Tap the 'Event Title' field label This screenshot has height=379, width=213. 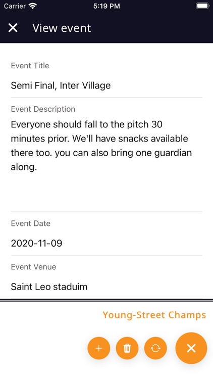(30, 66)
